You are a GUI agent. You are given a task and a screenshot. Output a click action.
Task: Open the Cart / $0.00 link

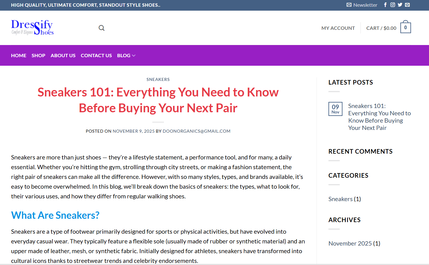pyautogui.click(x=381, y=28)
